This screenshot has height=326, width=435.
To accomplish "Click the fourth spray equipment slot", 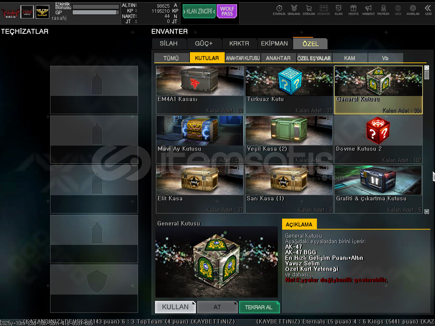I will 94,239.
